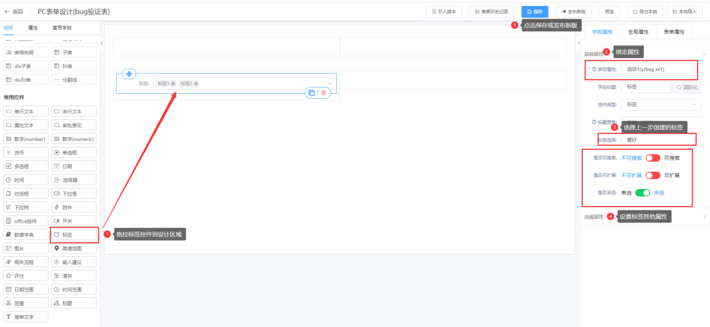Collapse the 基础属性 section

(x=704, y=54)
